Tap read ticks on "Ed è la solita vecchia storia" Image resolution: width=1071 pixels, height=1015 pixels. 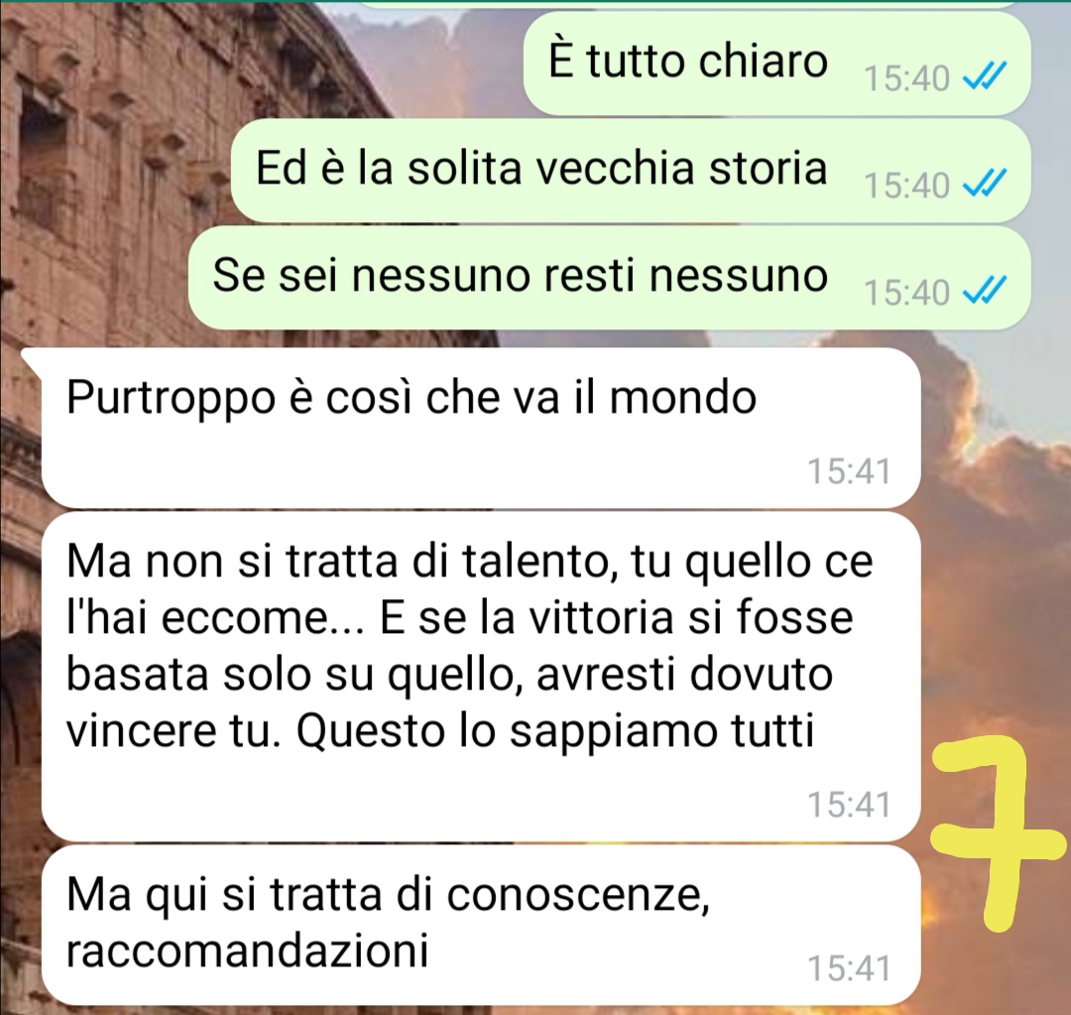(985, 184)
